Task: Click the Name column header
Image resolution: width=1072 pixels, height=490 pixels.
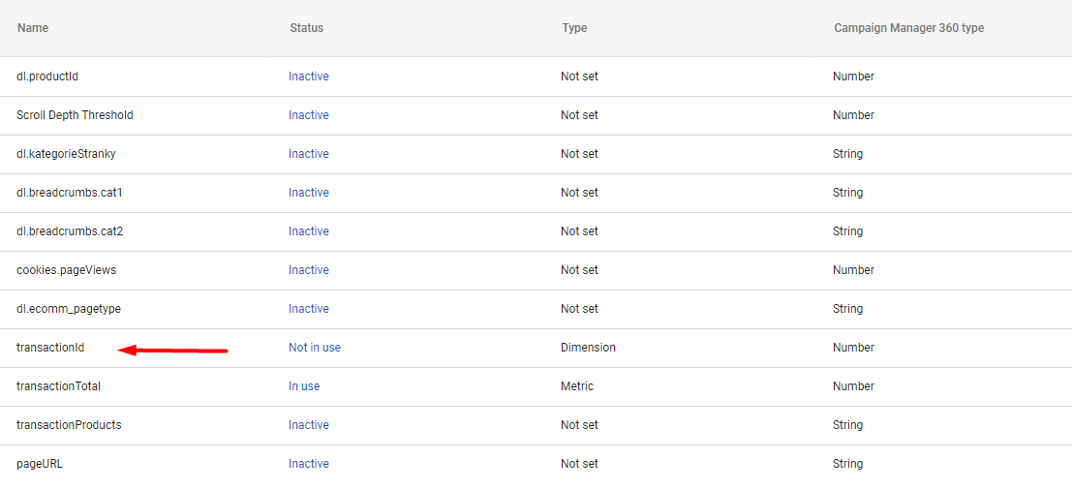Action: (33, 28)
